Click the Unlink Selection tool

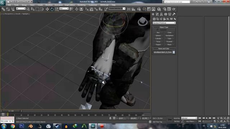coord(8,9)
